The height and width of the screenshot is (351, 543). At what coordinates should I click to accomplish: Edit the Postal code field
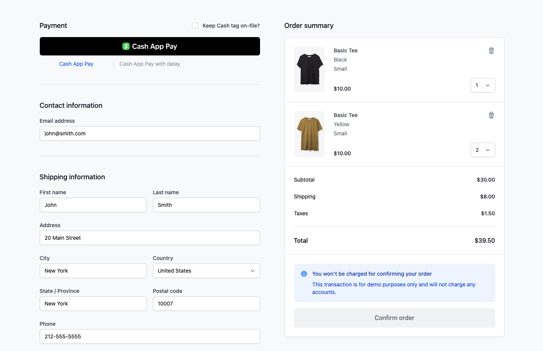206,304
